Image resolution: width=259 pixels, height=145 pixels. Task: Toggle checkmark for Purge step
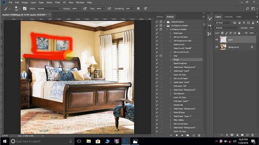(x=157, y=60)
